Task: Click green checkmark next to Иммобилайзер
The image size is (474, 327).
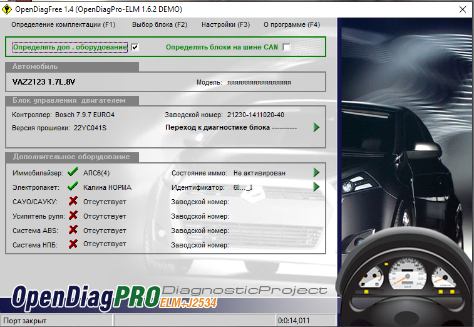Action: [73, 172]
